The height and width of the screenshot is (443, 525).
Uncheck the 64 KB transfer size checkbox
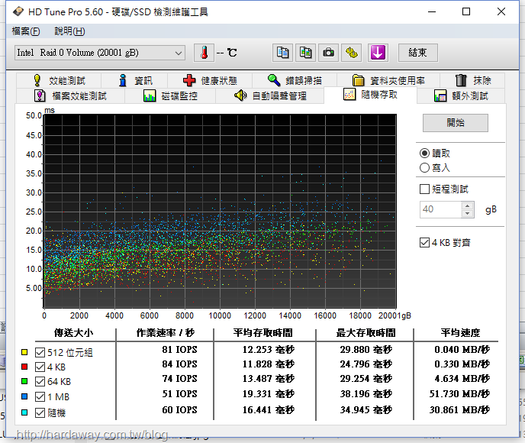click(40, 381)
